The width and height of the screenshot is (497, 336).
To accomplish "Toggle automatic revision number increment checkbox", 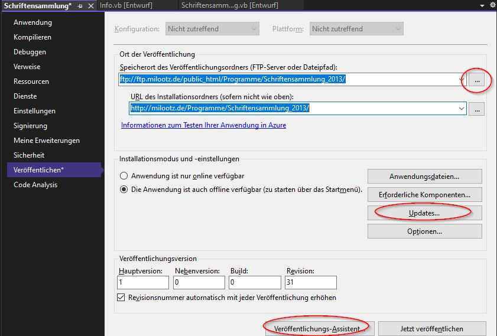I will tap(122, 297).
